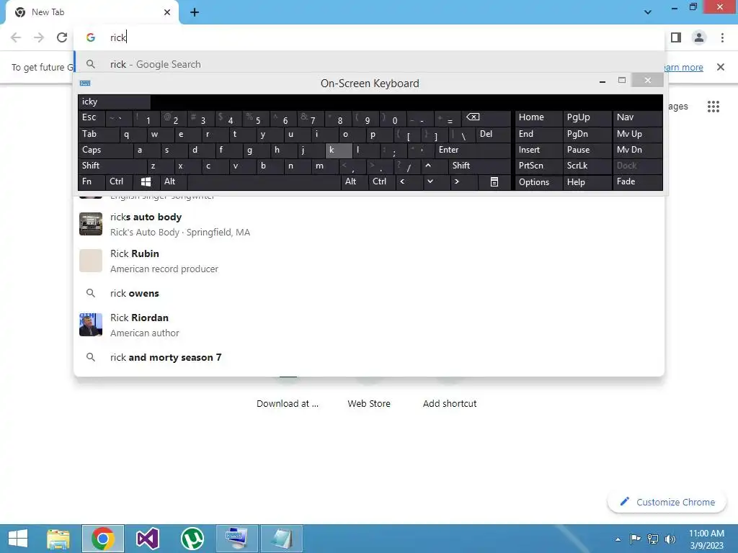Screen dimensions: 738x553
Task: Click the Mv Up key
Action: coord(637,134)
